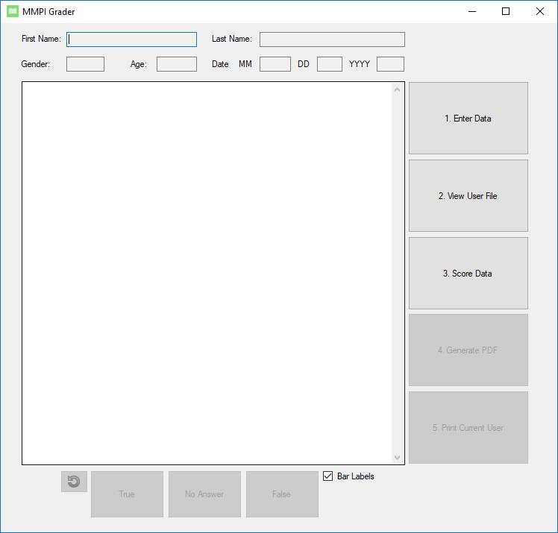The height and width of the screenshot is (533, 558).
Task: Click the False answer button
Action: pyautogui.click(x=282, y=494)
